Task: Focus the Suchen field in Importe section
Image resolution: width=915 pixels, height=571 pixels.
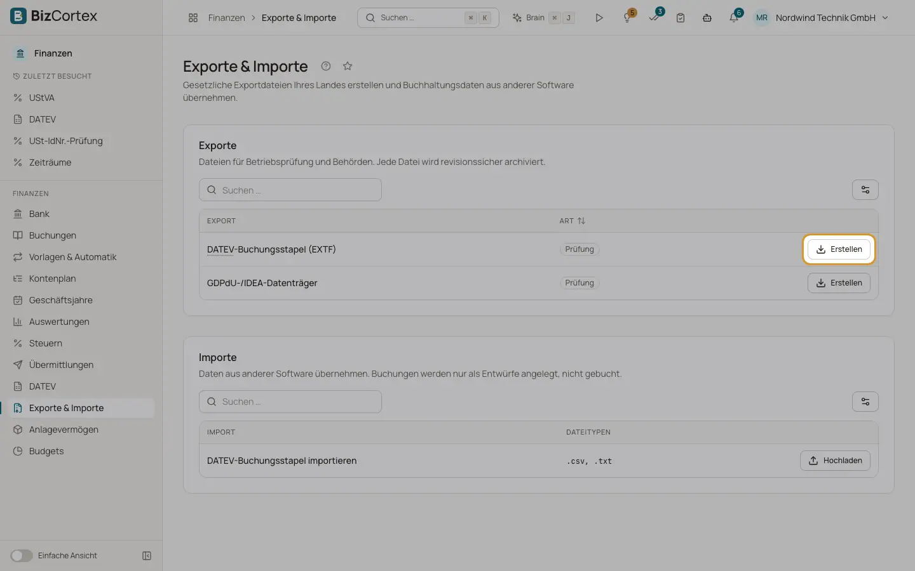Action: (x=290, y=402)
